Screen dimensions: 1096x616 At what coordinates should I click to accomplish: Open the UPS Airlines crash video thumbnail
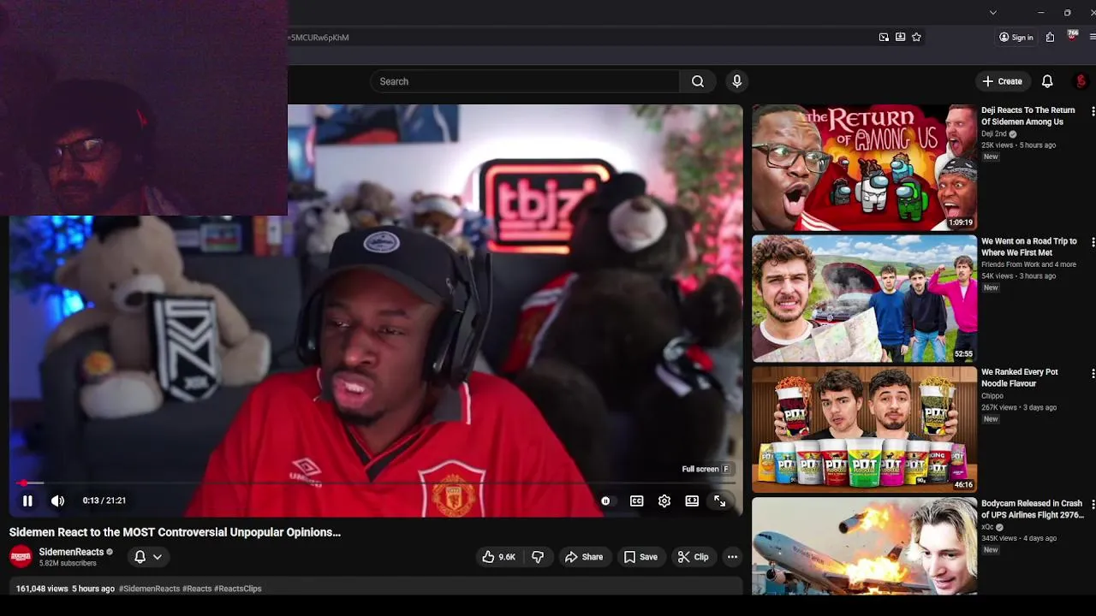(864, 546)
